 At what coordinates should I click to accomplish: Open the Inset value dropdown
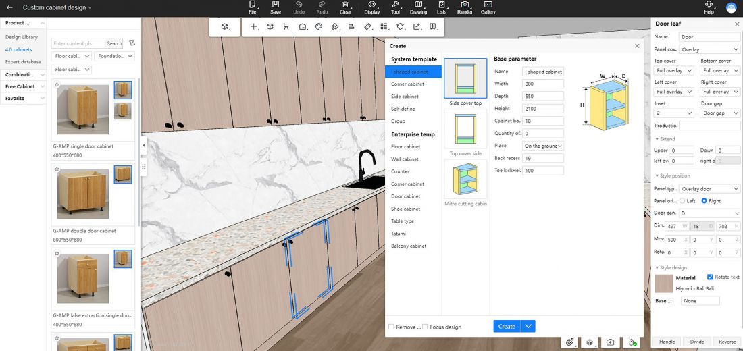pyautogui.click(x=674, y=113)
